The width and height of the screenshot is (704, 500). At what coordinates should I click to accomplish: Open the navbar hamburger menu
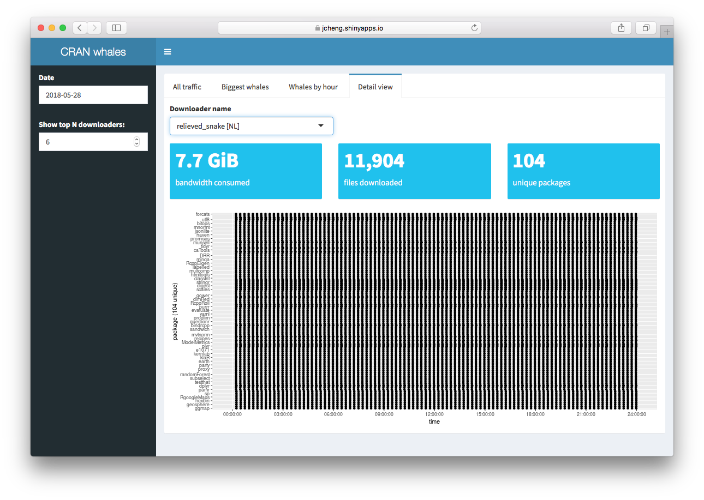coord(168,51)
